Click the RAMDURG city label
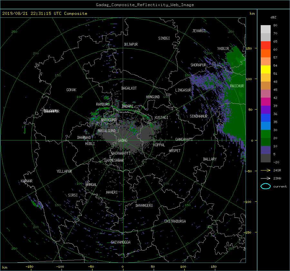Image resolution: width=290 pixels, height=271 pixels. (x=103, y=104)
